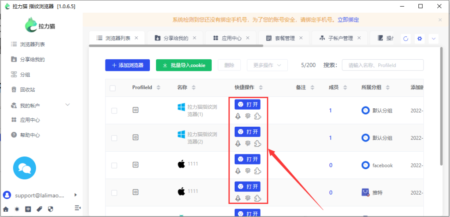Click the puzzle extension icon for 拉力猫指纹浏览器(1)
Viewport: 450px width, 217px height.
click(x=258, y=116)
